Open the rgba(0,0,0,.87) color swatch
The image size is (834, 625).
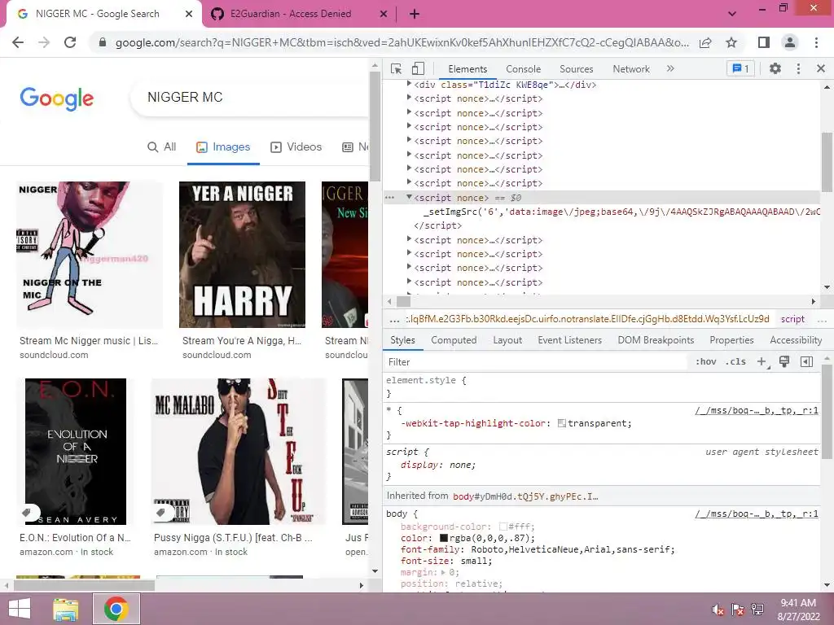[x=444, y=538]
